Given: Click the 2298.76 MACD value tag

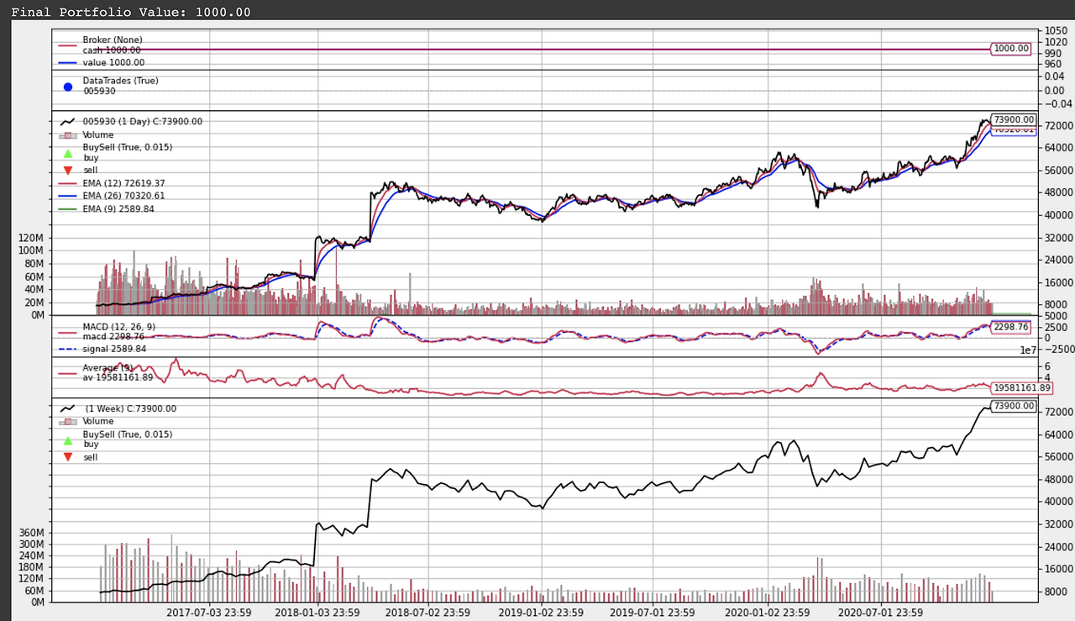Looking at the screenshot, I should pyautogui.click(x=1012, y=326).
